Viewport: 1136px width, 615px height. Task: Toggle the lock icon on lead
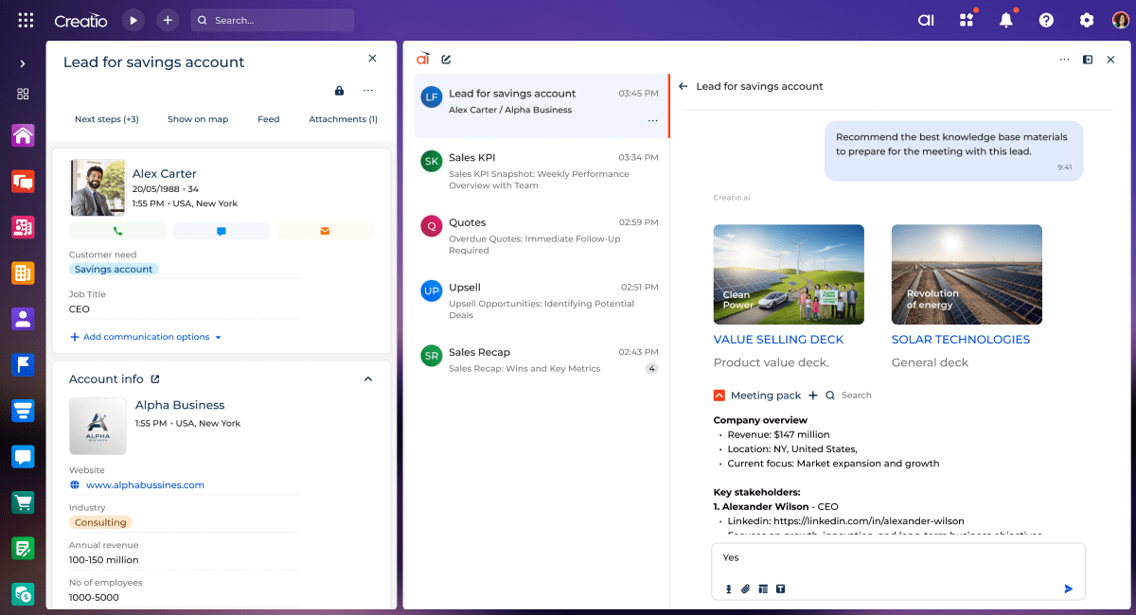pos(339,91)
